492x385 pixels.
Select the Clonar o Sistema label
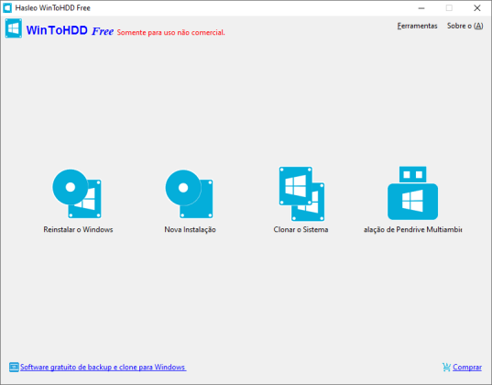pos(301,229)
